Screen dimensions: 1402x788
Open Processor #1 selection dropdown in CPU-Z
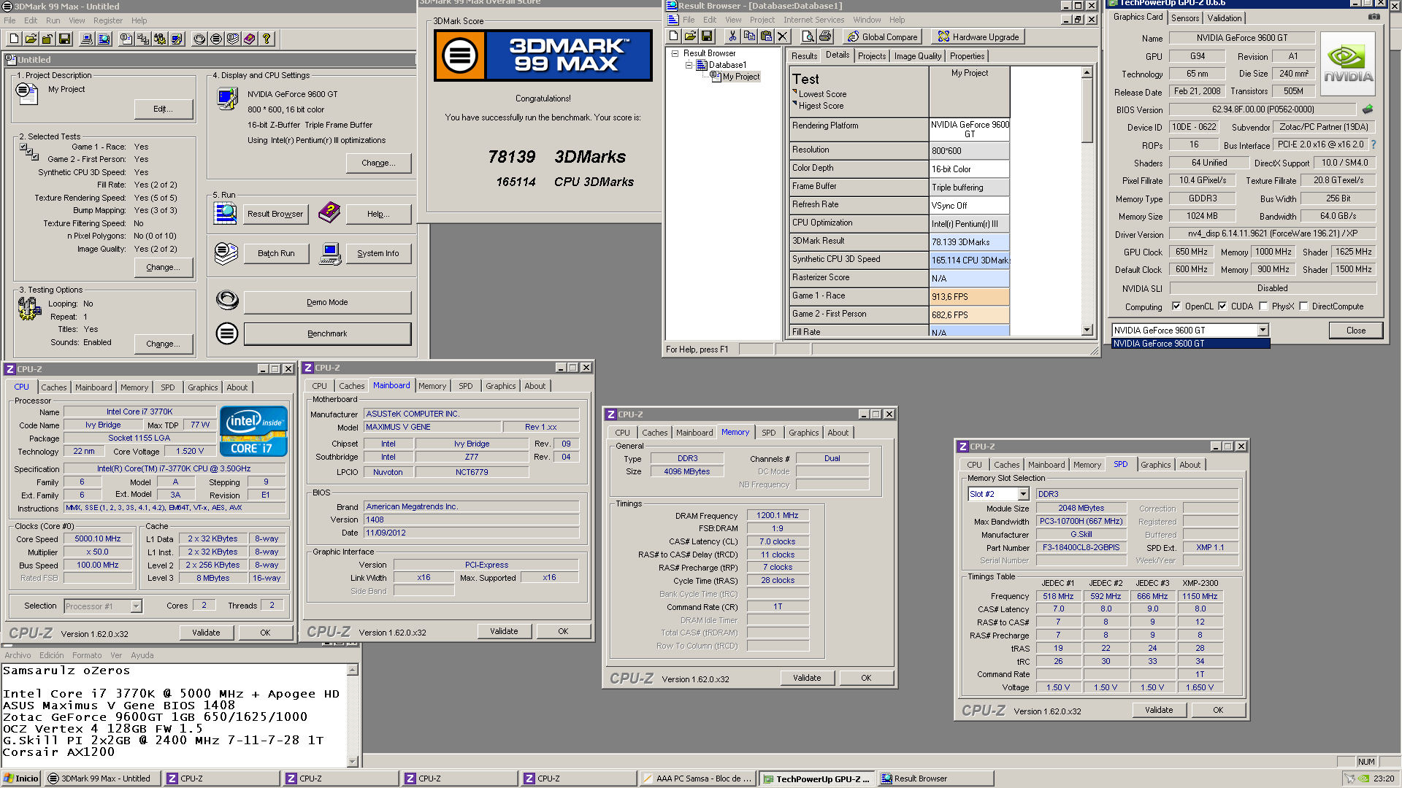click(x=136, y=606)
